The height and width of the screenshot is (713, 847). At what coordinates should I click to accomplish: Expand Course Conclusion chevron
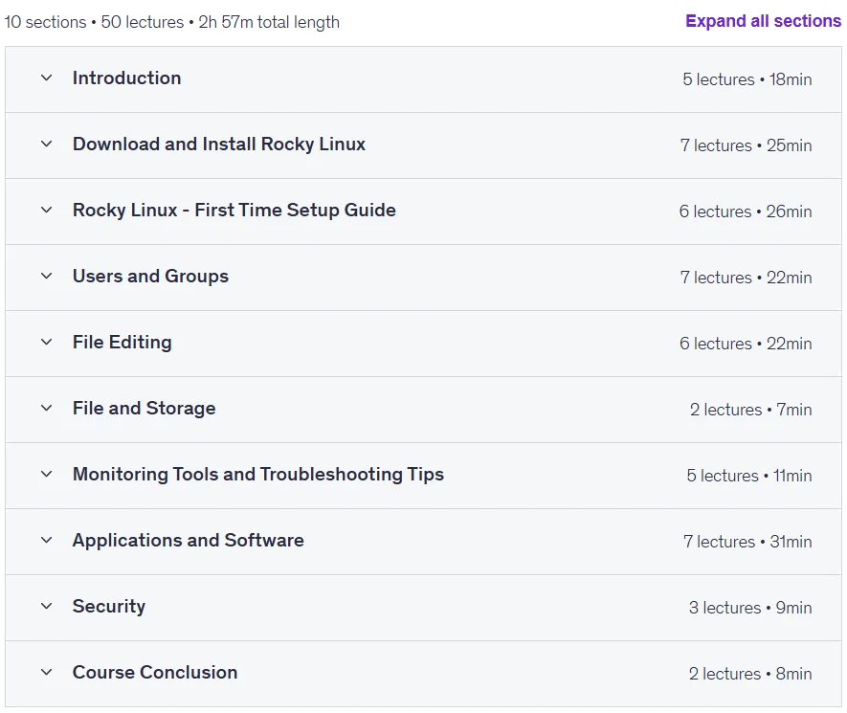click(x=47, y=672)
